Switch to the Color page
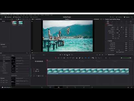The height and width of the screenshot is (101, 134). pos(75,87)
